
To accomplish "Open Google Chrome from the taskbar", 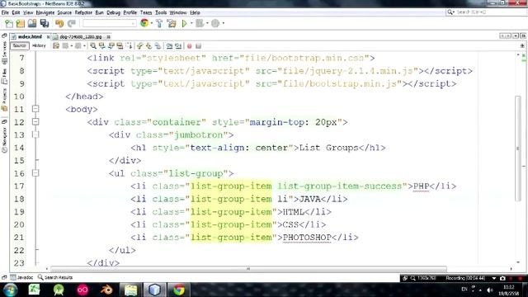I will (x=179, y=290).
